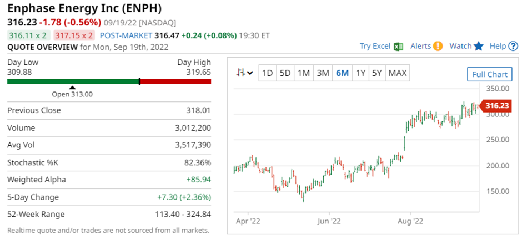Click the Excel spreadsheet icon

[398, 47]
